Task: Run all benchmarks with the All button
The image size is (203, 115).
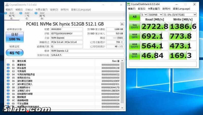Action: click(x=134, y=17)
